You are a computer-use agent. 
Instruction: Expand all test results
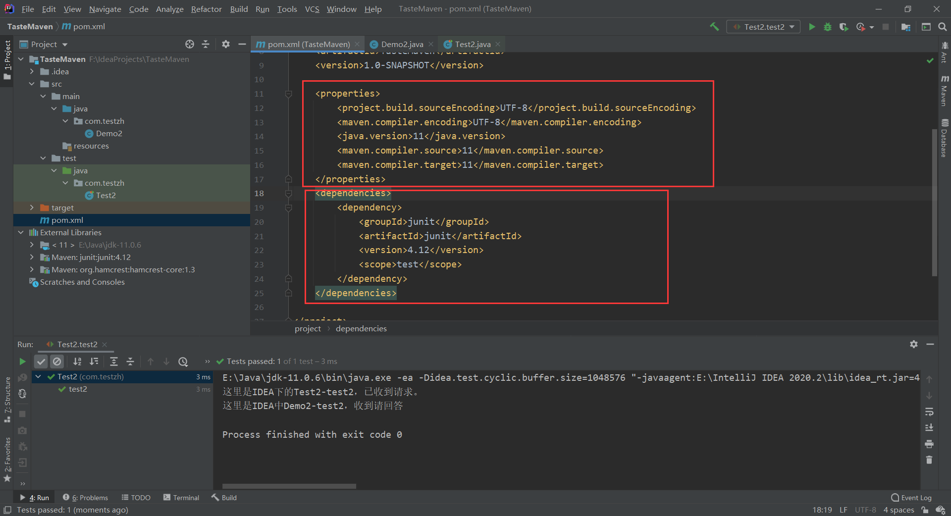coord(114,361)
